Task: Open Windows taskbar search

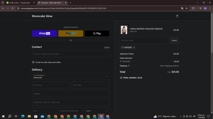Action: point(10,116)
